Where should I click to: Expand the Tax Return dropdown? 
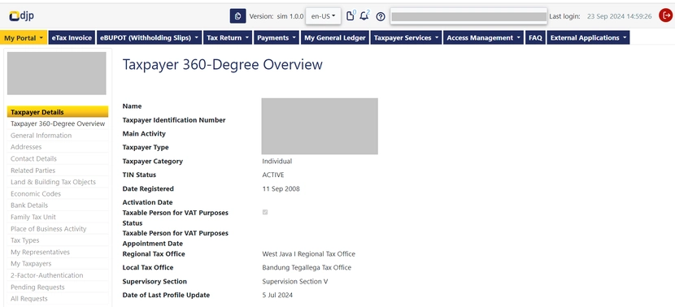tap(228, 38)
